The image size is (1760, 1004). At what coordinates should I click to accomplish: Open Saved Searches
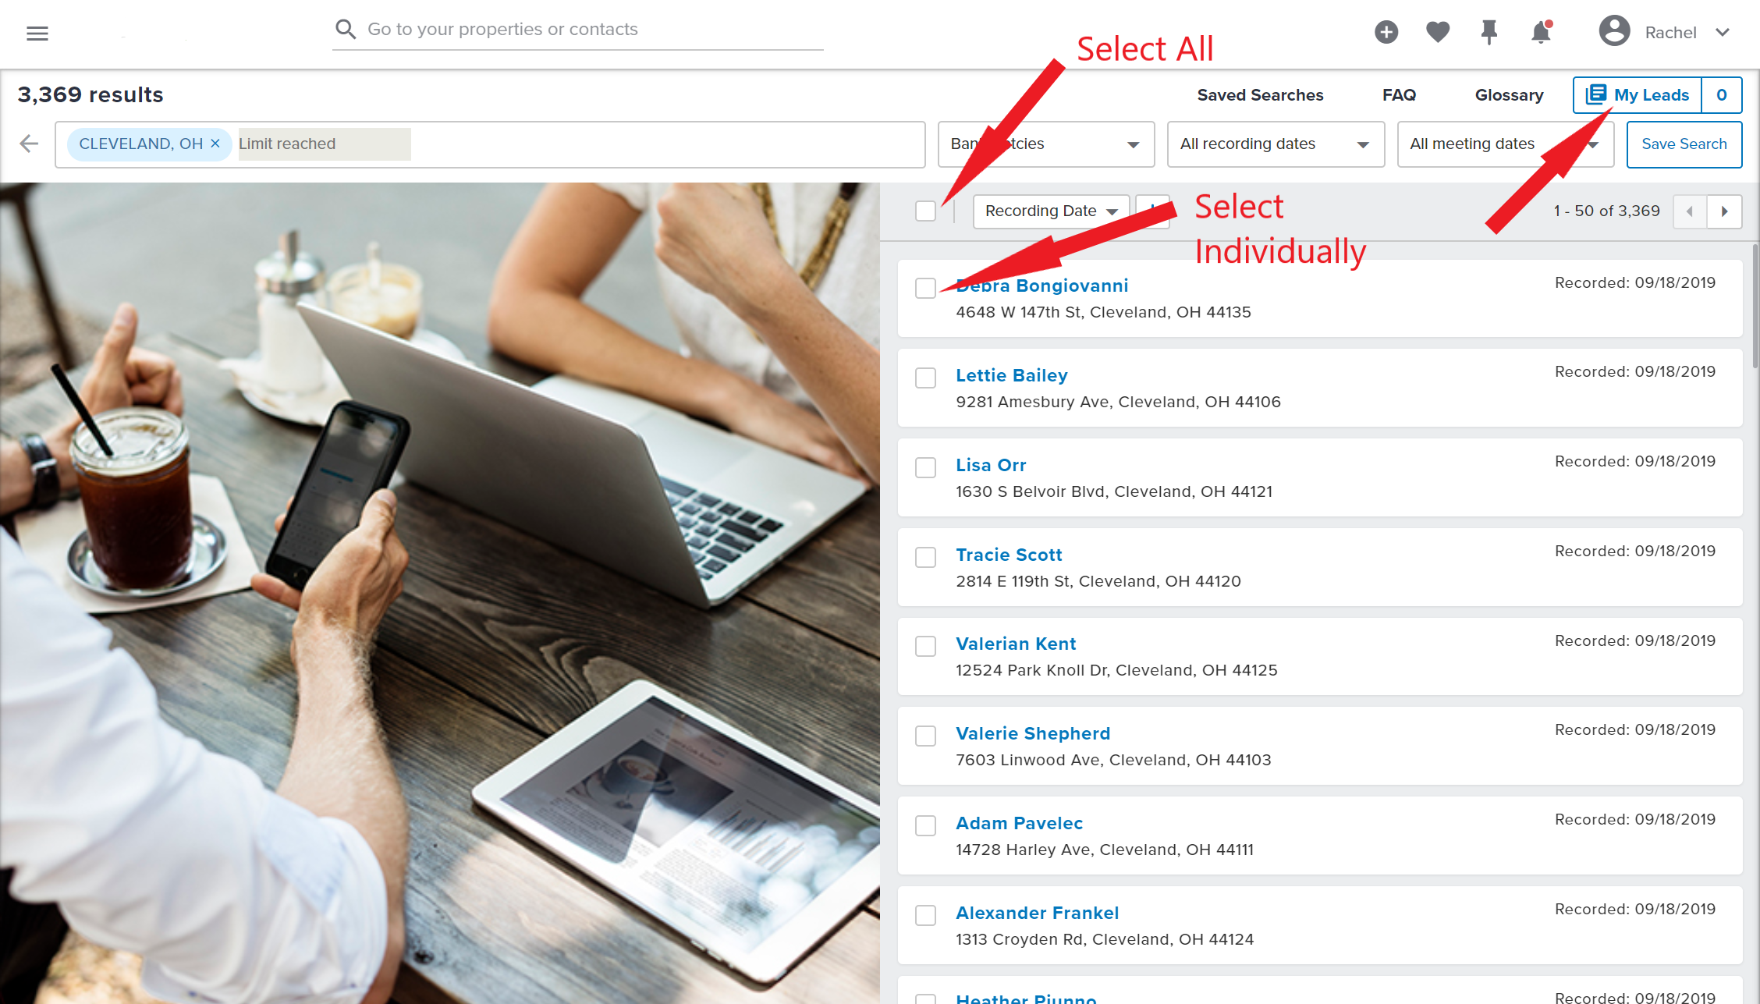[1260, 95]
